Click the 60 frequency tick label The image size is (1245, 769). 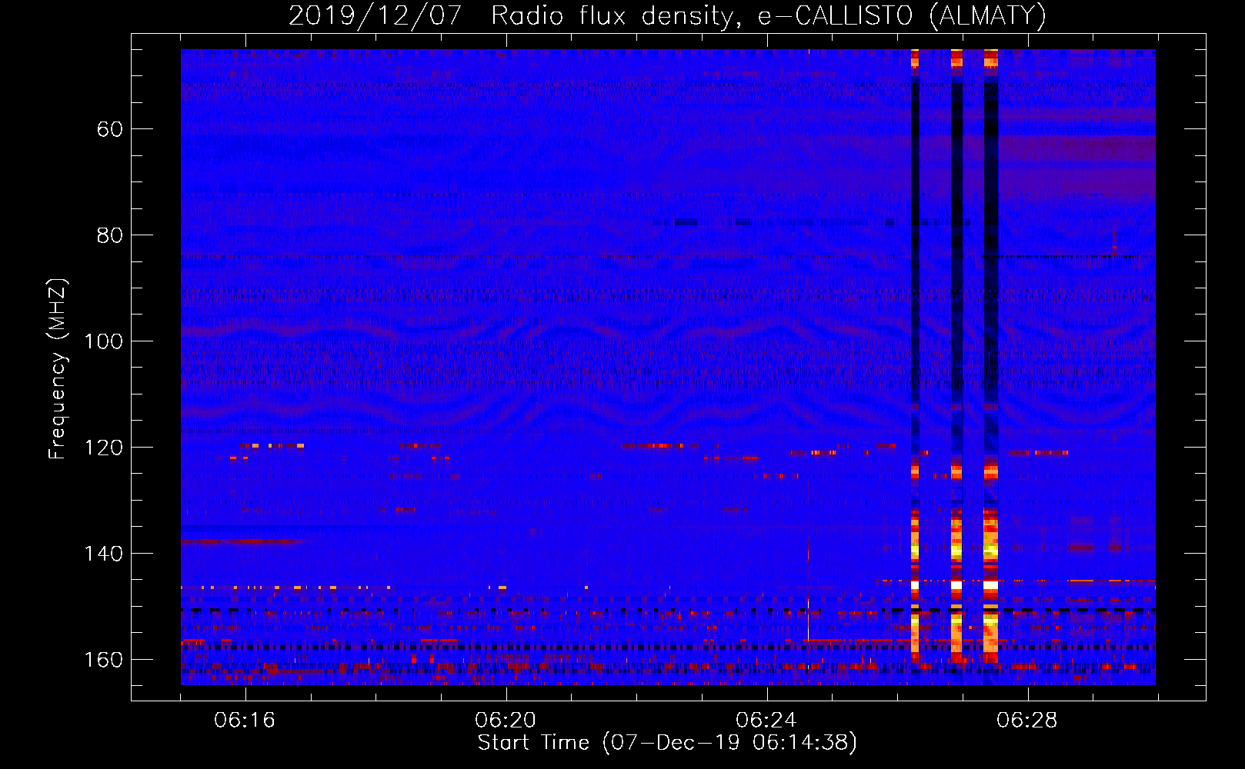pos(109,129)
